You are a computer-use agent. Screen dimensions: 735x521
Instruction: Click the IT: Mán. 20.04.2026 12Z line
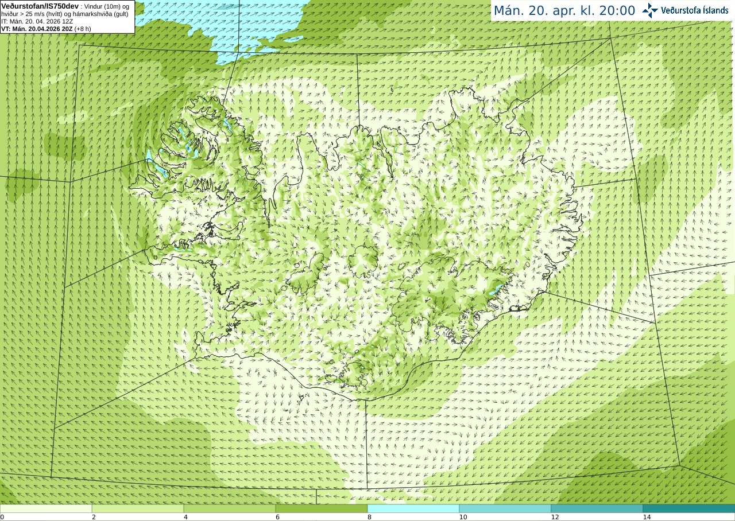37,21
